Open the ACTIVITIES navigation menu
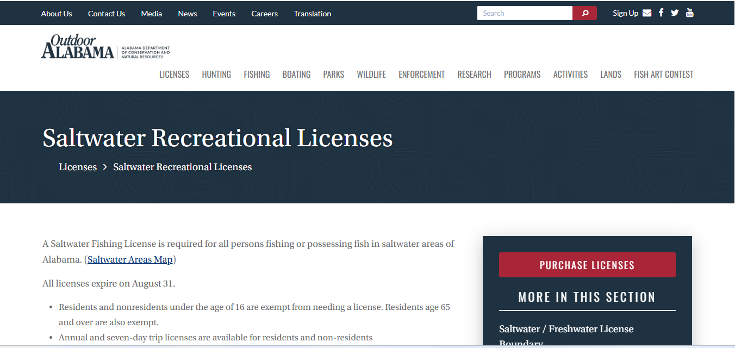735x348 pixels. tap(570, 74)
